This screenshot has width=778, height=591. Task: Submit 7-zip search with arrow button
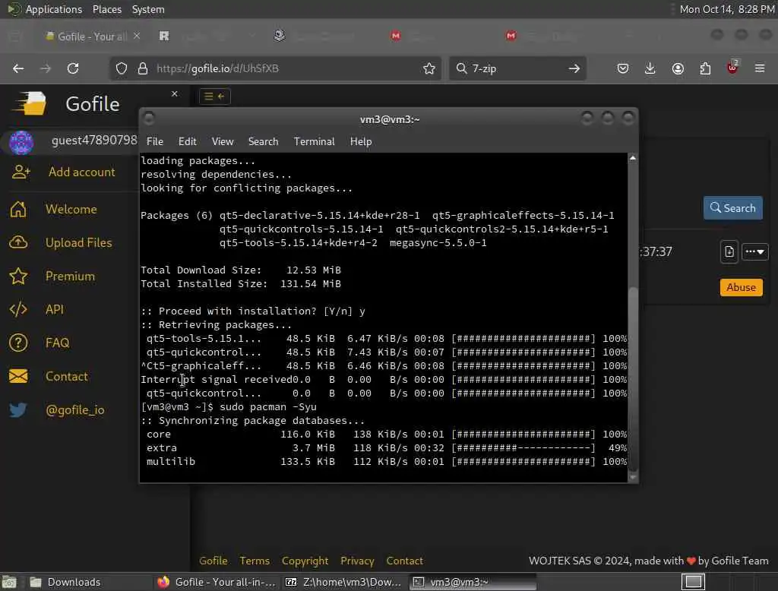[x=574, y=68]
